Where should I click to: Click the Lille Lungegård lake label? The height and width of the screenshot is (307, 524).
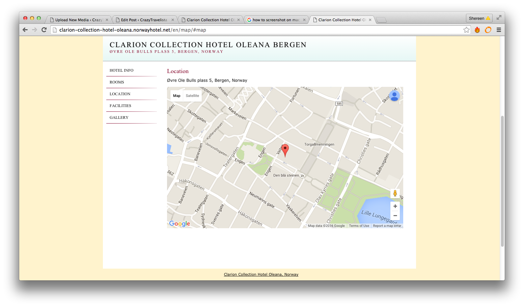tap(379, 217)
